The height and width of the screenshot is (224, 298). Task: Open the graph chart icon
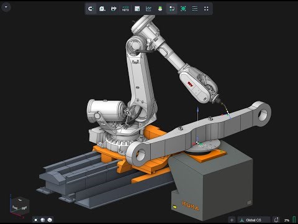(x=148, y=9)
